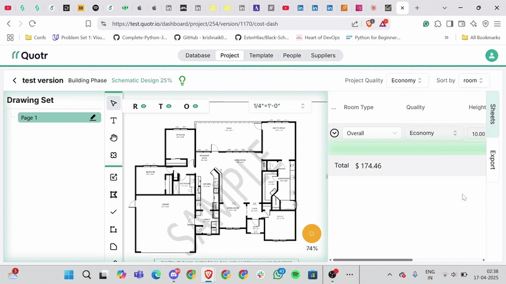Open the share page icon in address bar
The width and height of the screenshot is (506, 284).
(x=355, y=23)
